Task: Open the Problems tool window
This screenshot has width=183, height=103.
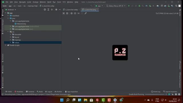Action: pyautogui.click(x=19, y=92)
